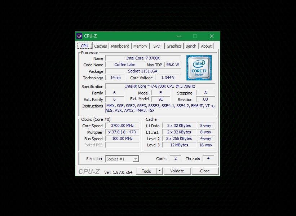Click the Threads value 4
This screenshot has width=296, height=216.
[208, 158]
